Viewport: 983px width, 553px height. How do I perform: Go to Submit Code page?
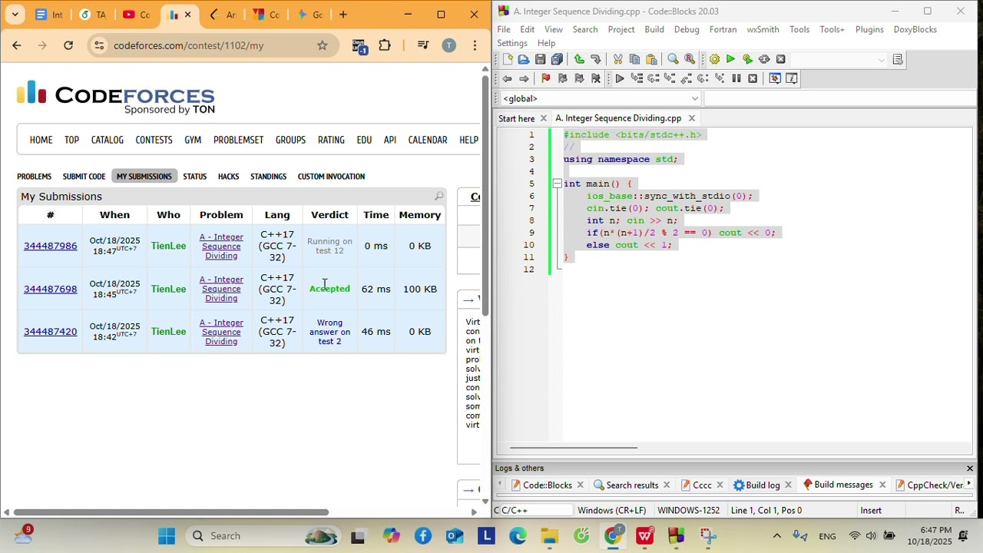[x=84, y=177]
